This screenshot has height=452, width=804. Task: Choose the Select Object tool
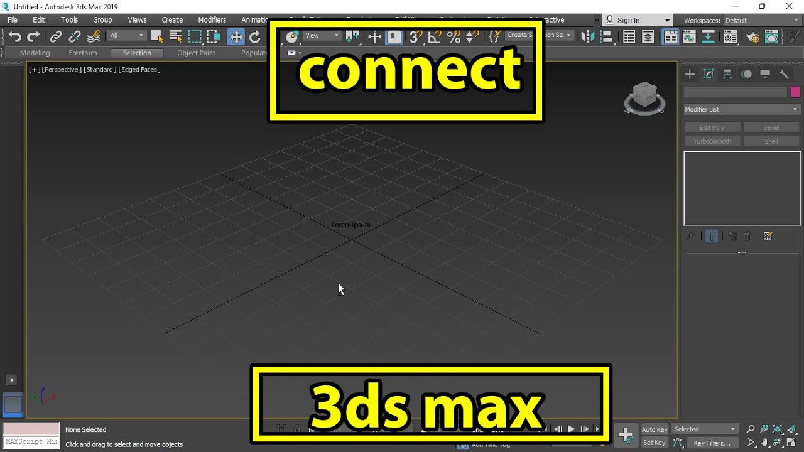pos(156,36)
